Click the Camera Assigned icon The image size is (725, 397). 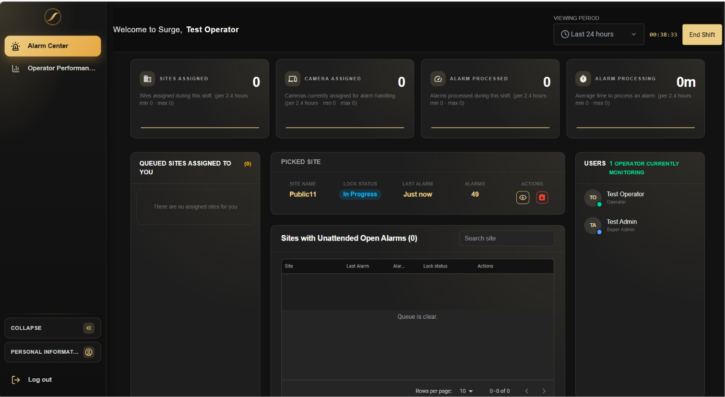[x=293, y=79]
